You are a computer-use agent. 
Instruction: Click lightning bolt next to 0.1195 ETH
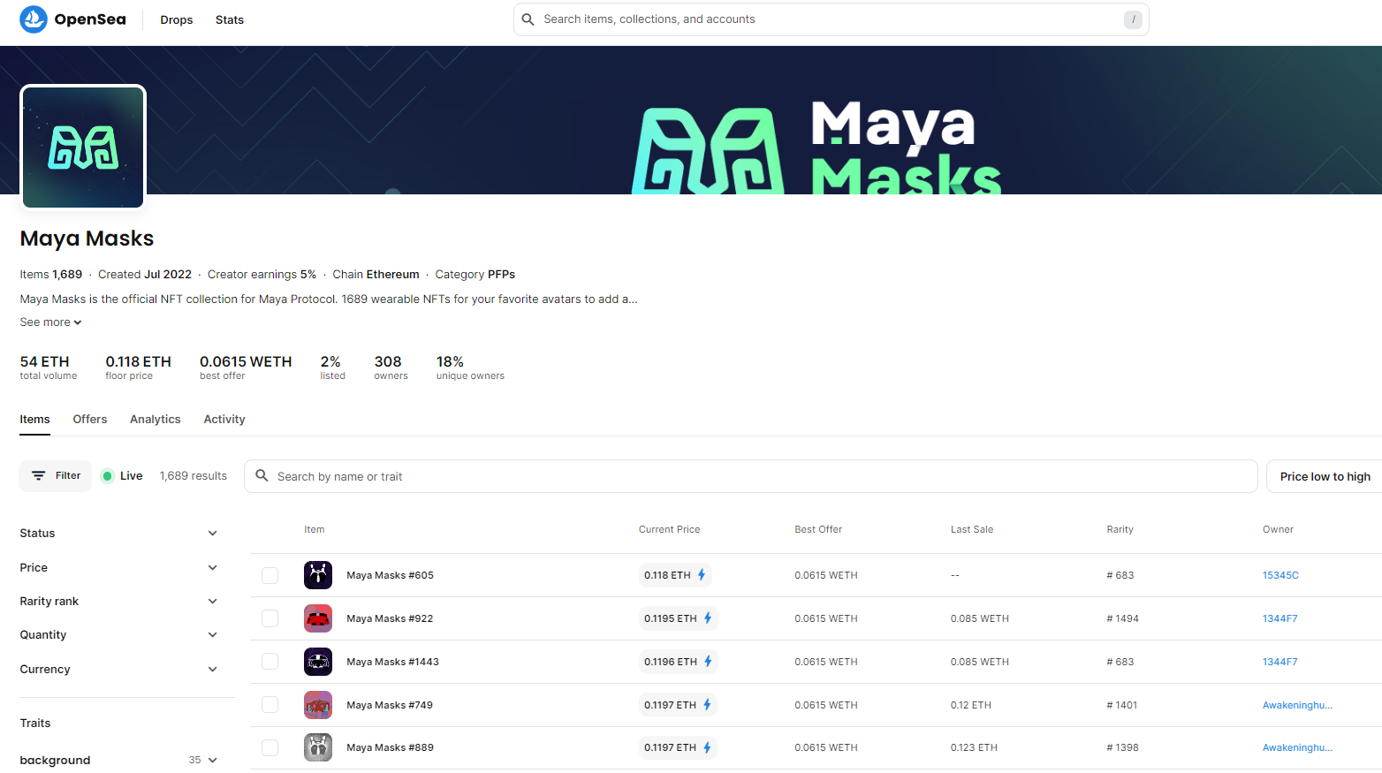708,618
